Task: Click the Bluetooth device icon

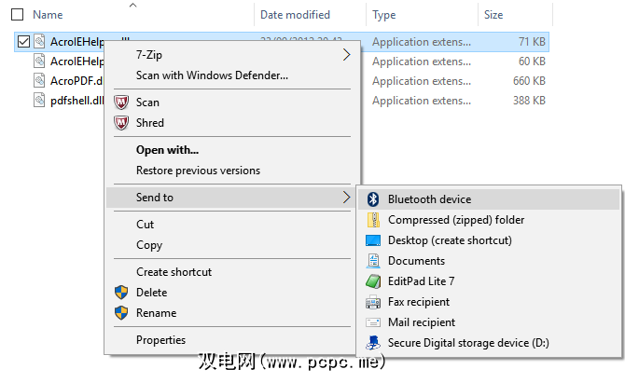Action: pyautogui.click(x=373, y=199)
